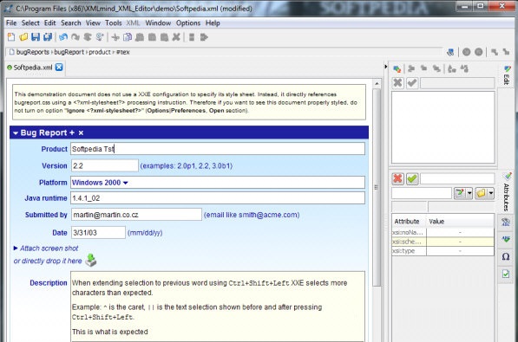Click the Save All double-floppy icon

(x=48, y=37)
